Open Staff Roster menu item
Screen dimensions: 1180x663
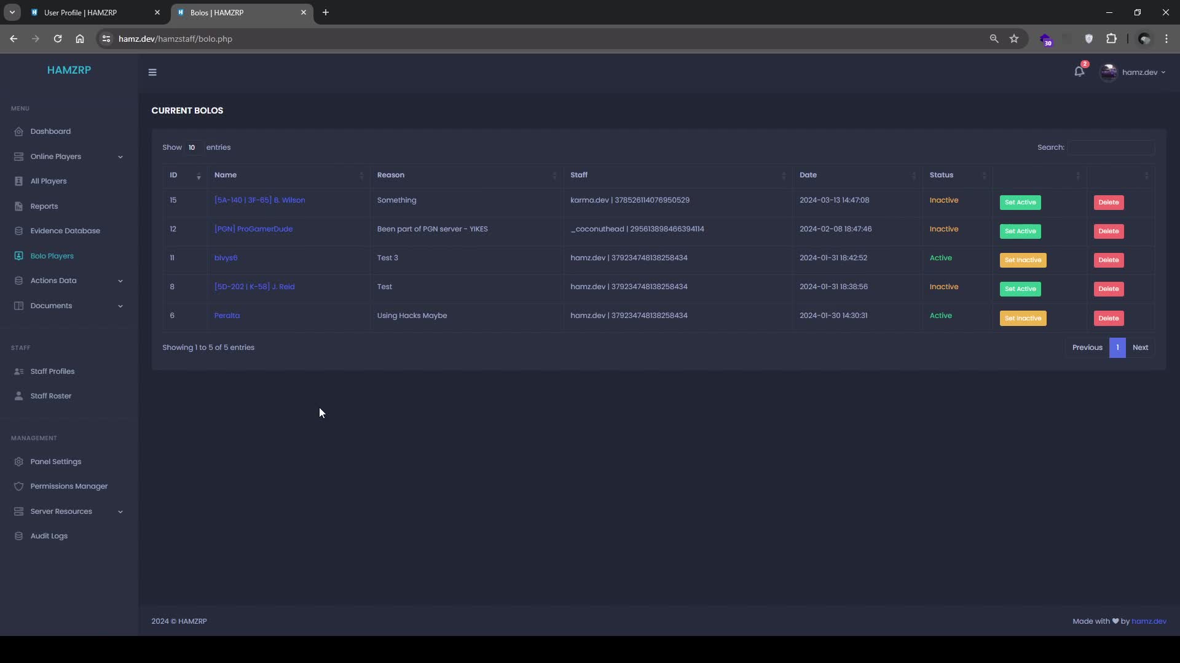tap(50, 396)
